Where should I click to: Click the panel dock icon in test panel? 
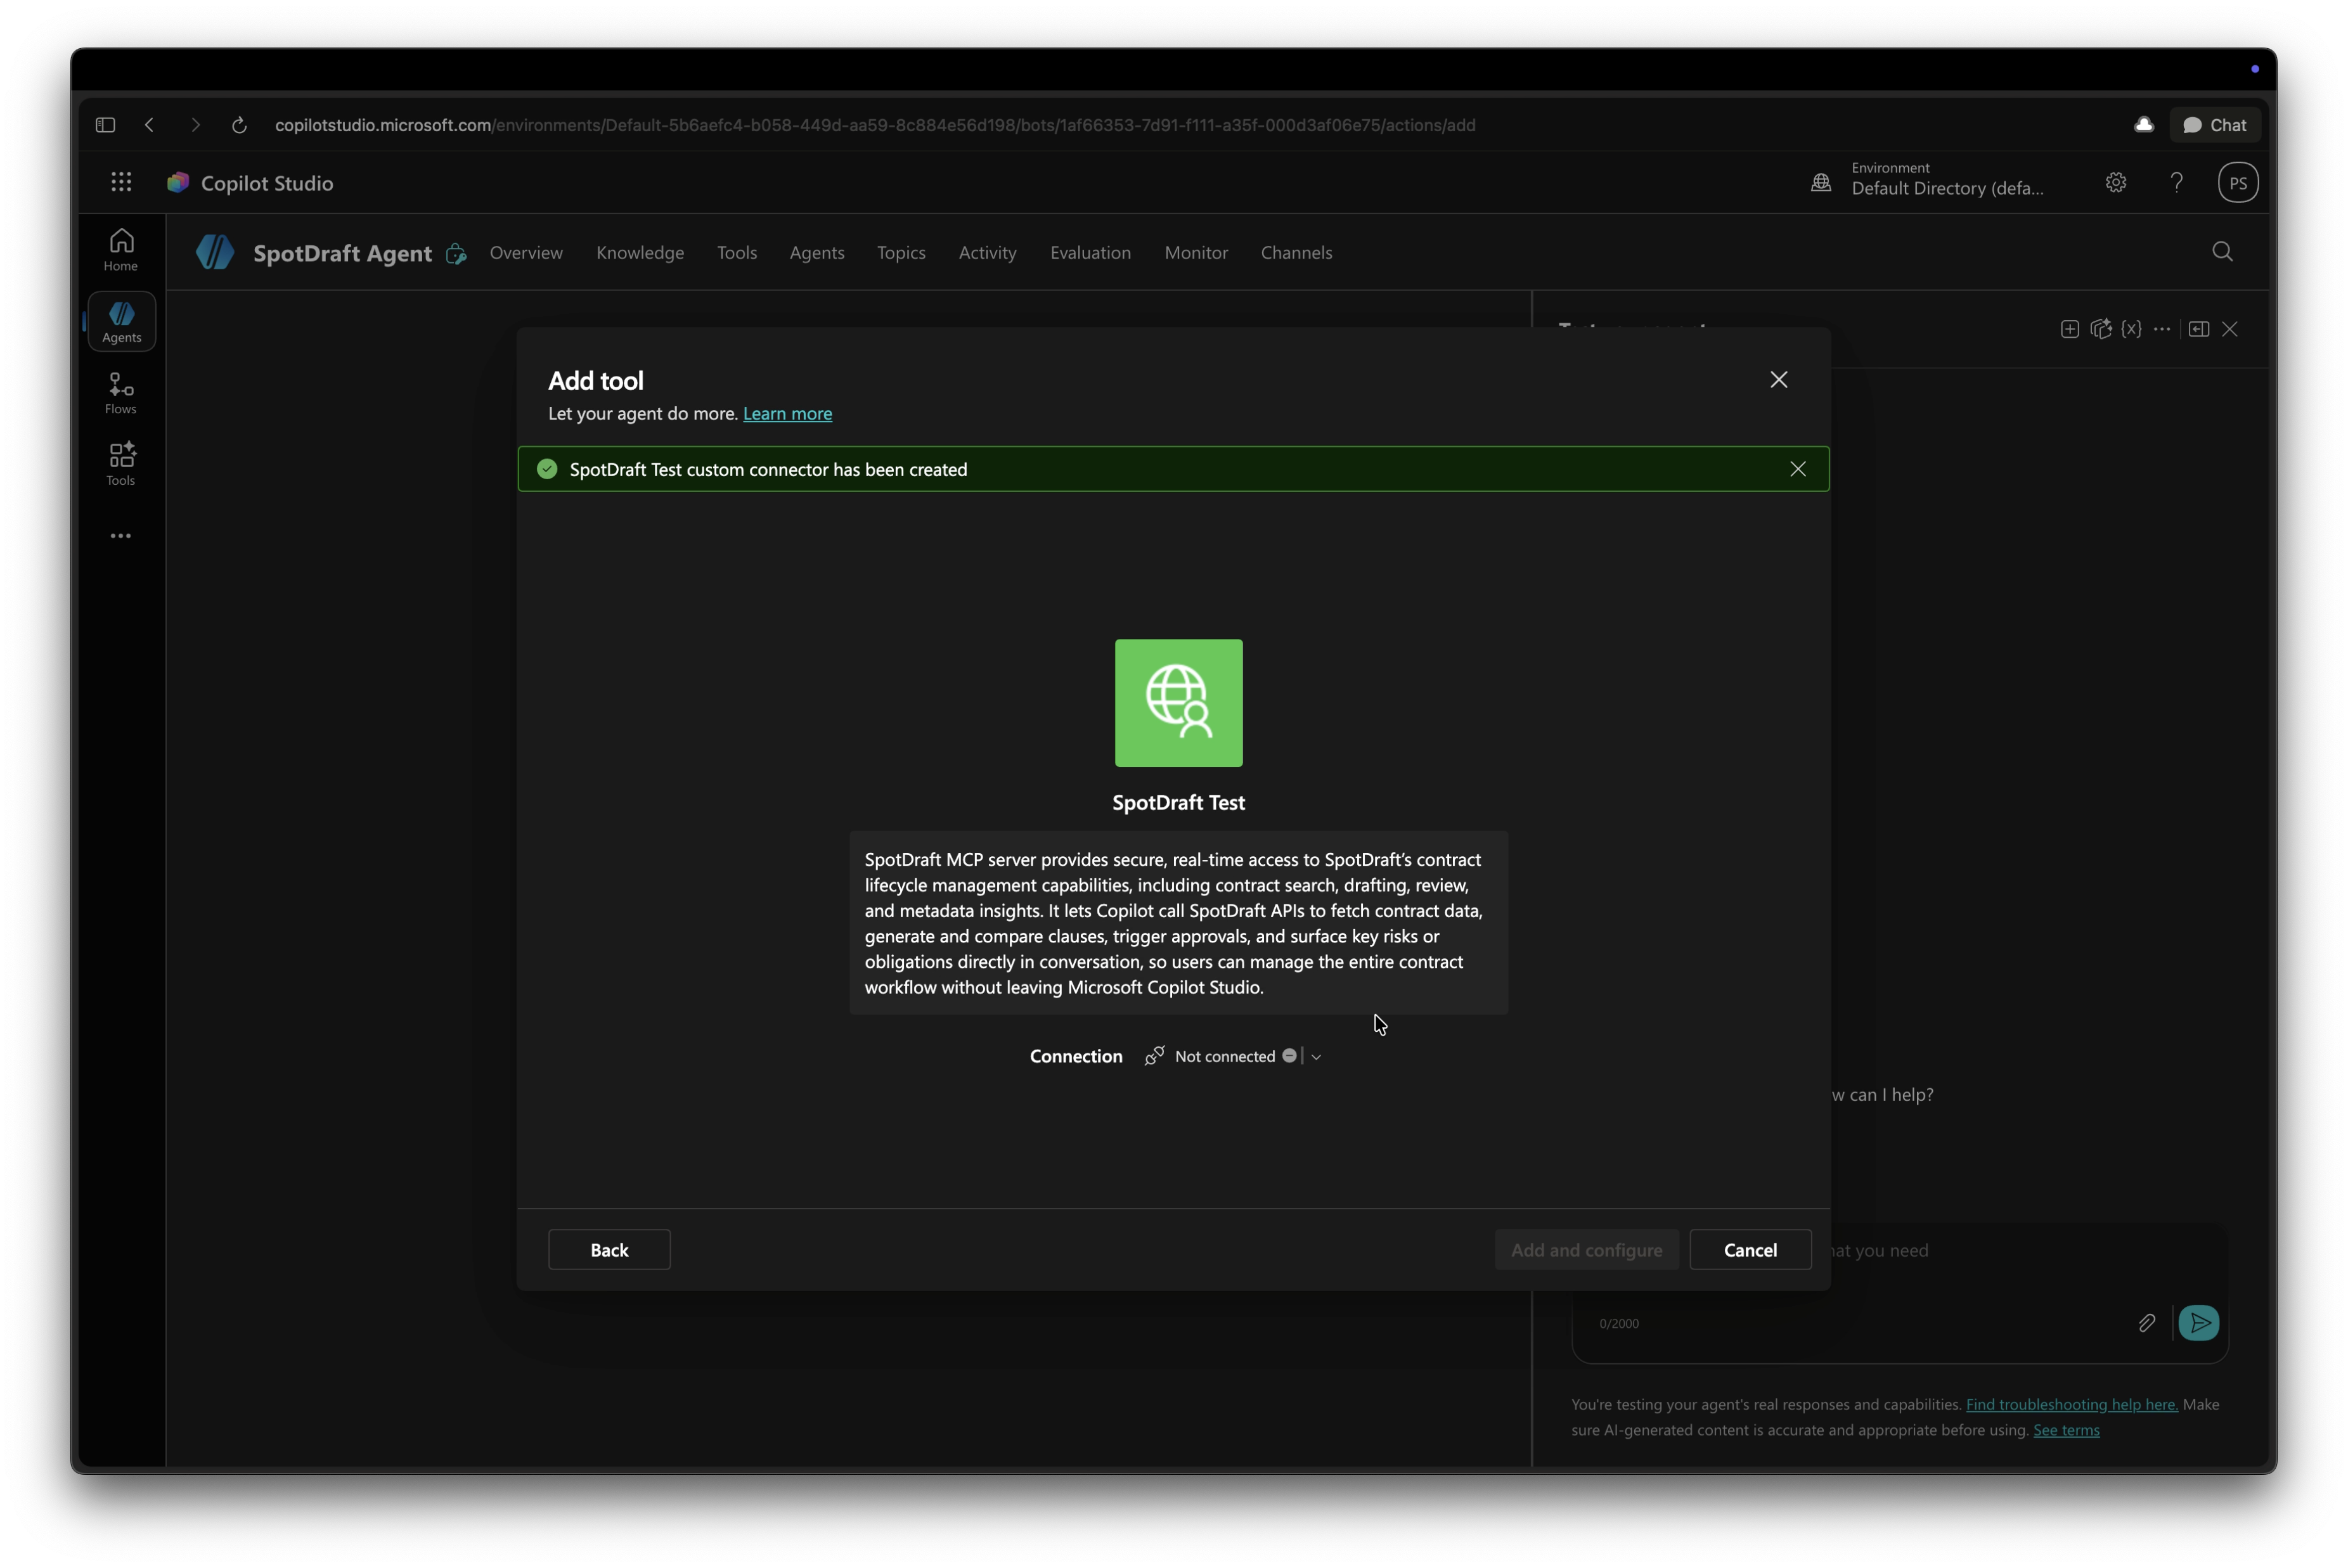click(2198, 329)
